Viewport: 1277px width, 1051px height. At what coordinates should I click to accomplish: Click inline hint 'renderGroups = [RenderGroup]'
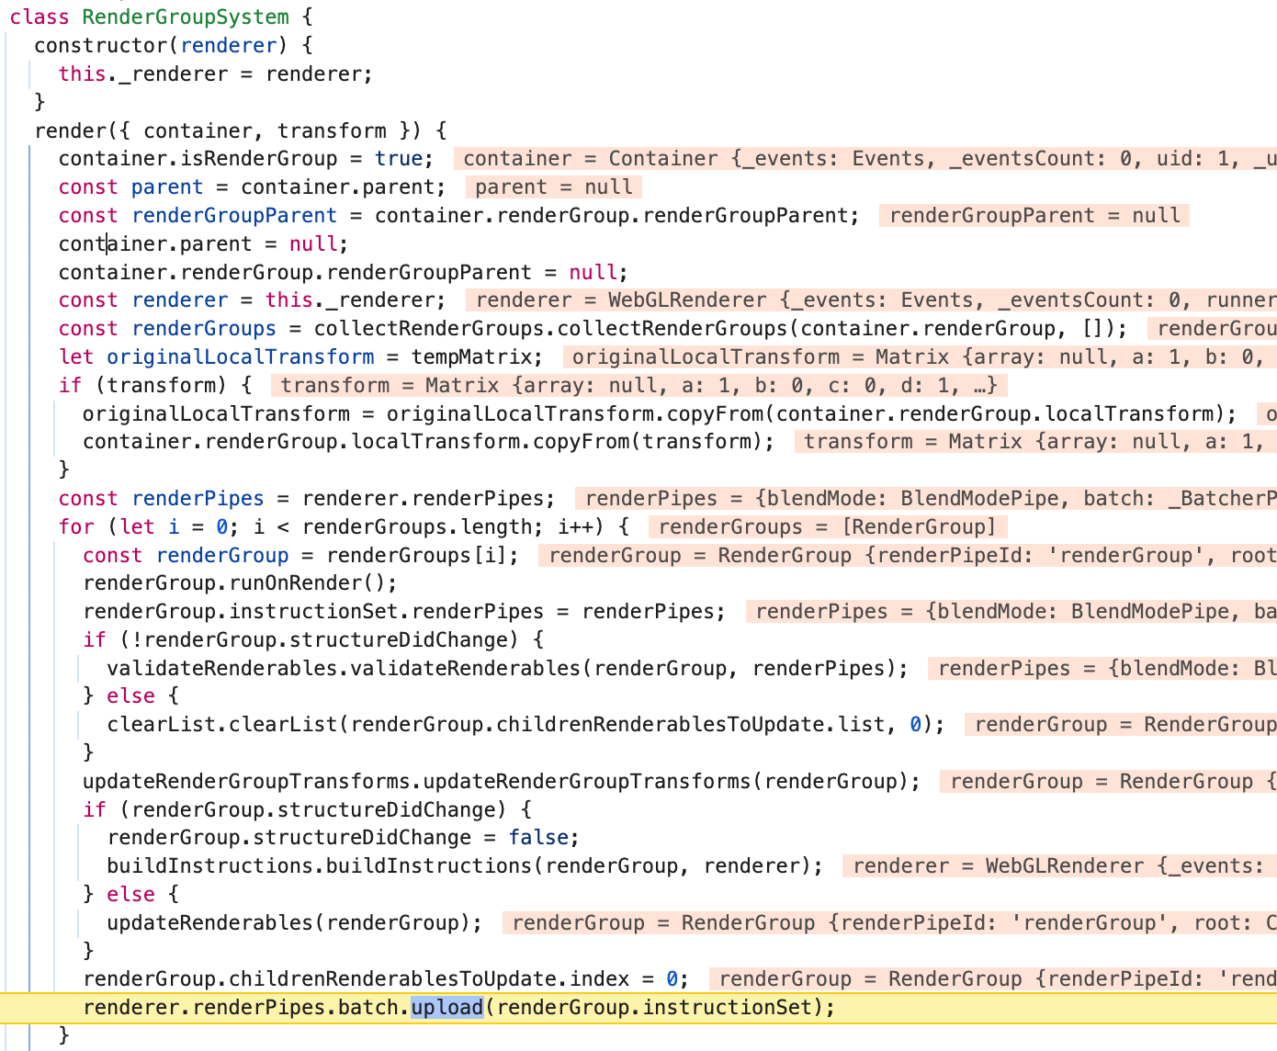pos(828,527)
